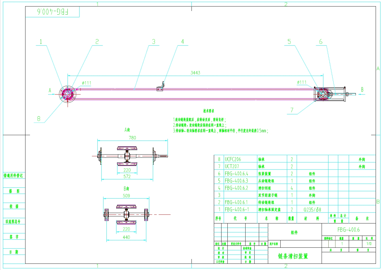Click the 技术要求 heading
Image resolution: width=383 pixels, height=270 pixels.
(209, 111)
